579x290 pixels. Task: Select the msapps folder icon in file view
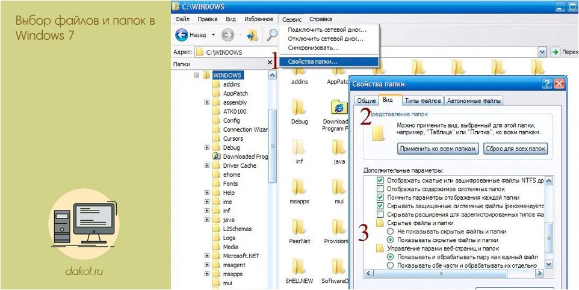click(297, 187)
